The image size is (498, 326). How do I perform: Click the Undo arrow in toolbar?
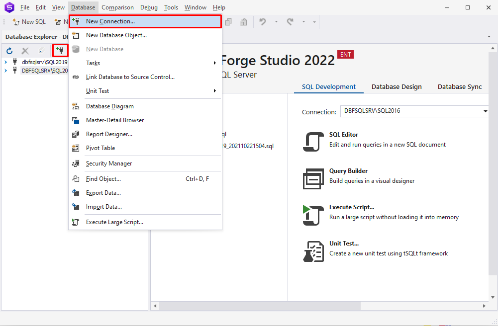click(263, 22)
